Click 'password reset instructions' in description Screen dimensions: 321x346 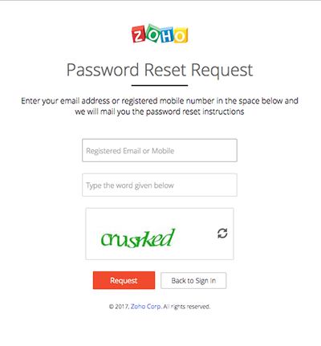[x=195, y=112]
